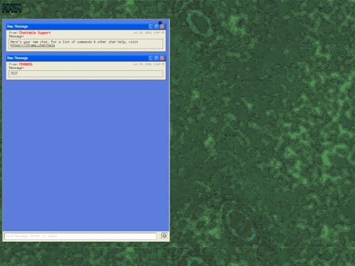Close the Chattable Support message window

162,27
